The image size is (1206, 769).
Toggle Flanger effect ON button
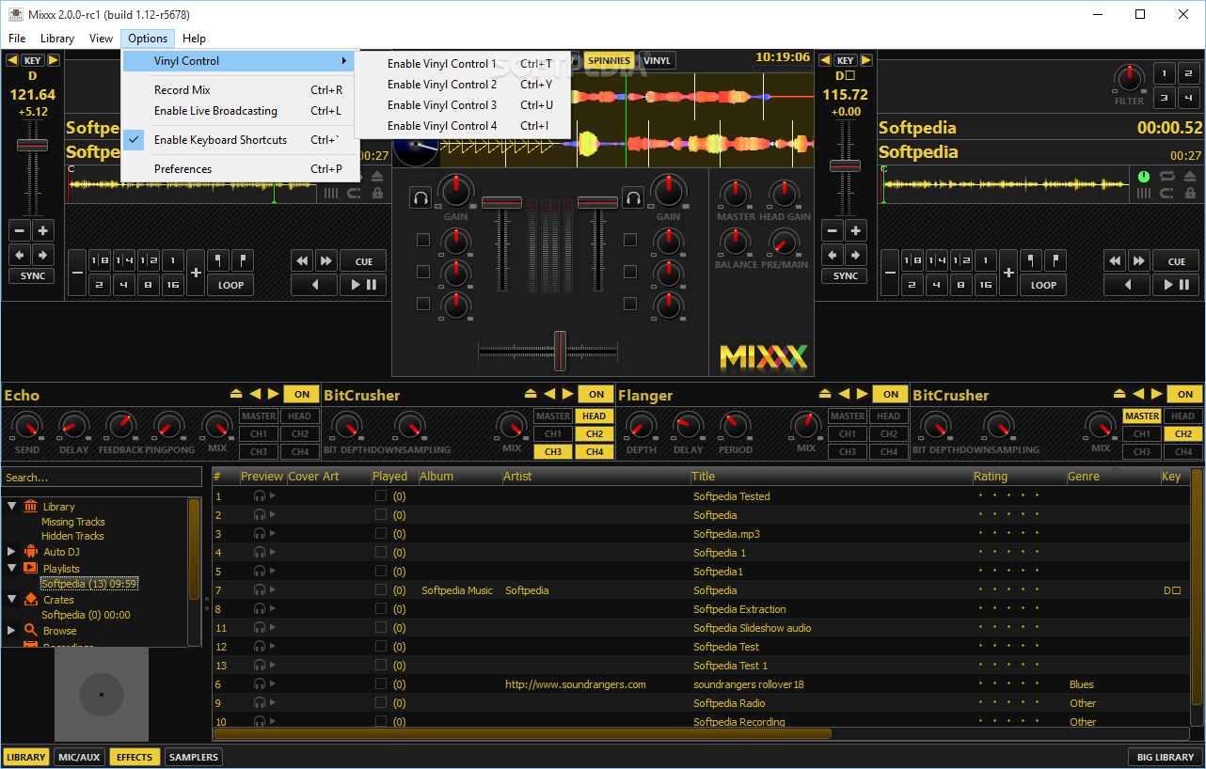[891, 395]
